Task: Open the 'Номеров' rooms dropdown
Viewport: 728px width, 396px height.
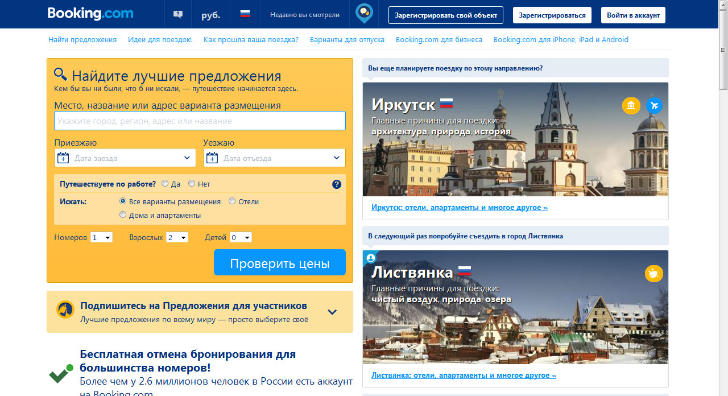Action: [x=101, y=237]
